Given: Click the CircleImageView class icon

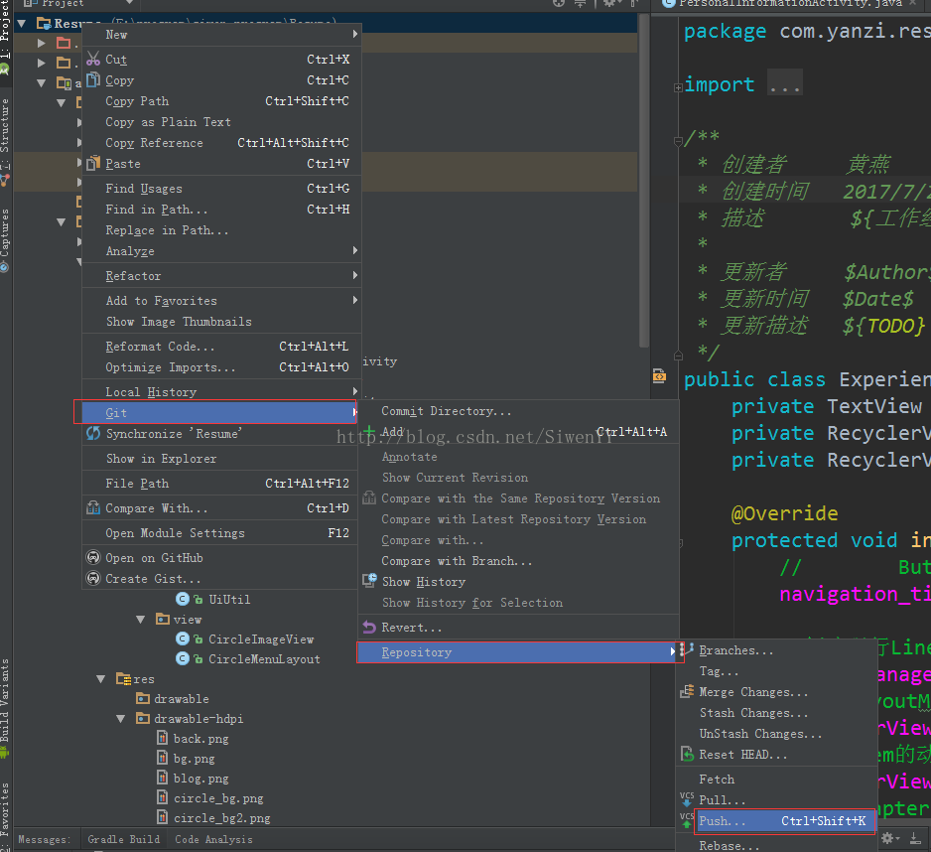Looking at the screenshot, I should tap(183, 639).
